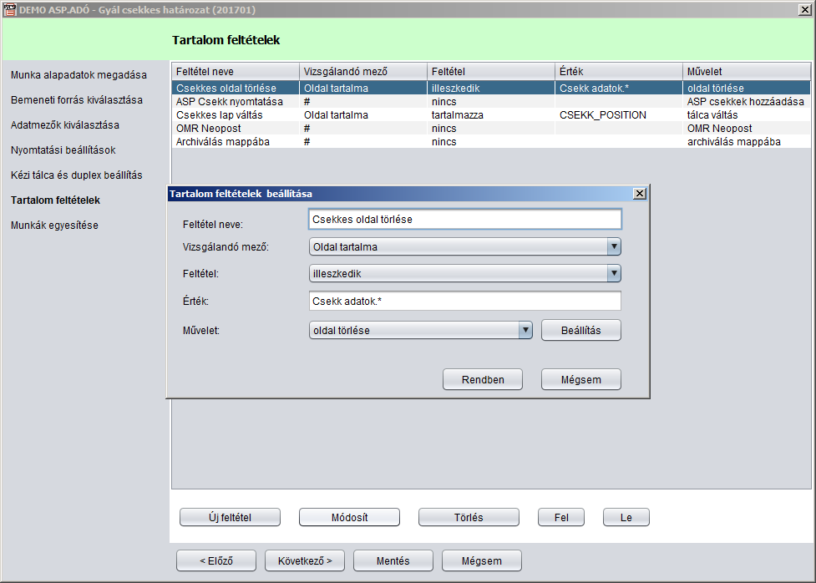This screenshot has width=816, height=583.
Task: Click the archiválás mappába action cell
Action: [747, 142]
